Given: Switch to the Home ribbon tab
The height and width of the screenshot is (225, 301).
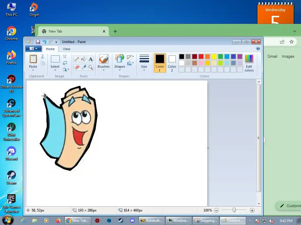Looking at the screenshot, I should pyautogui.click(x=50, y=49).
